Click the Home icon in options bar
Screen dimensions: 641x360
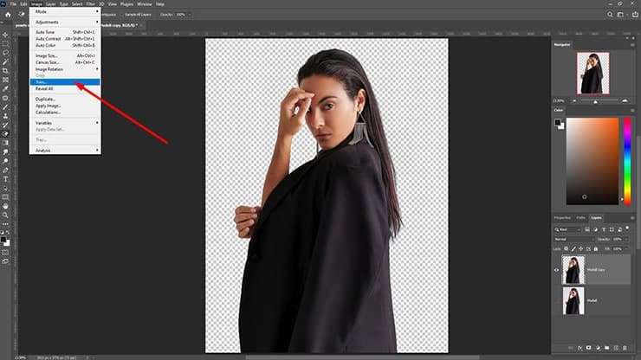pos(8,15)
